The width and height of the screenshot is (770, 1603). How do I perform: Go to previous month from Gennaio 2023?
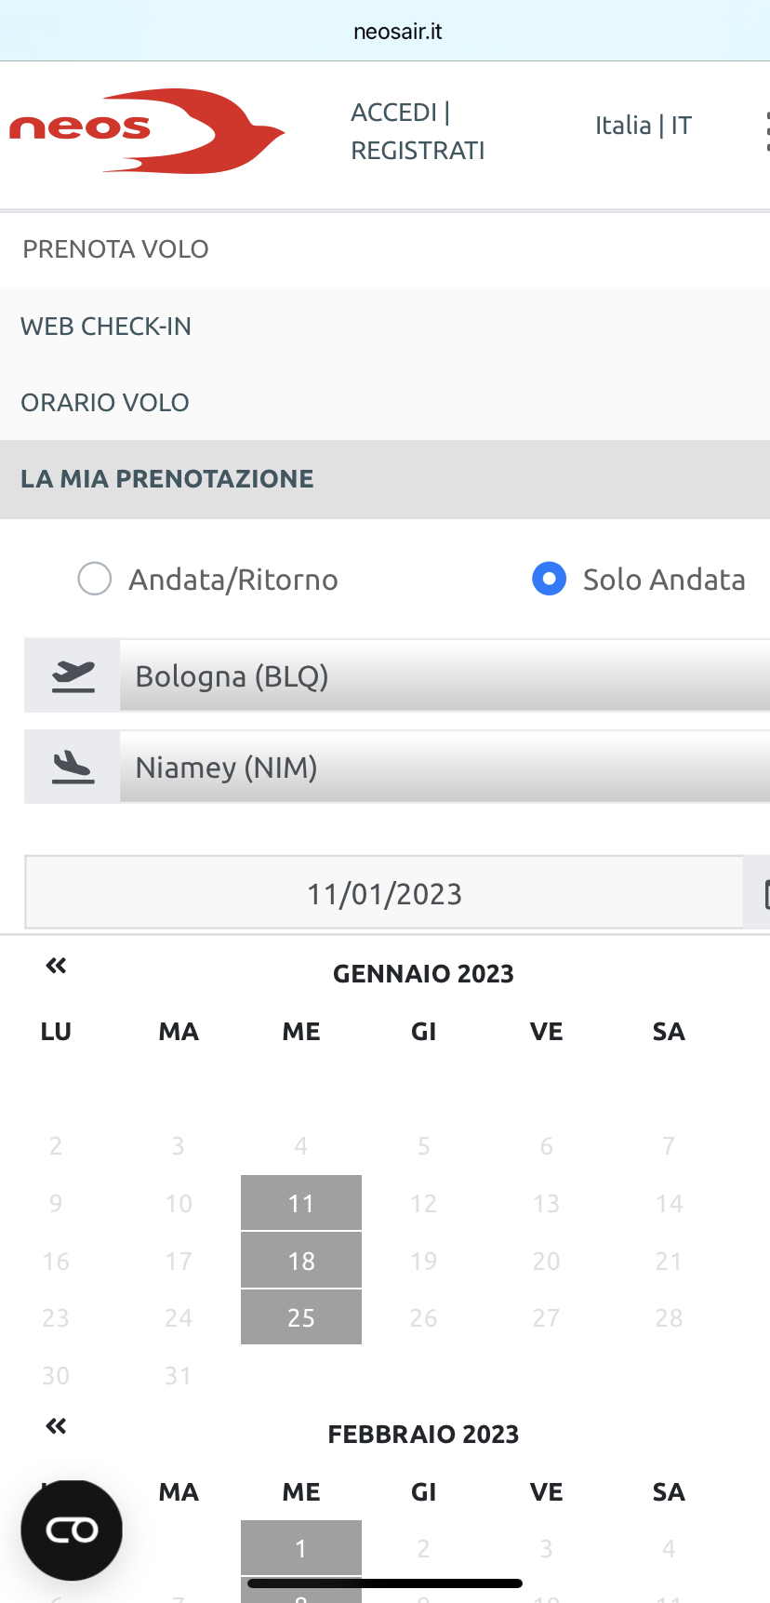56,966
